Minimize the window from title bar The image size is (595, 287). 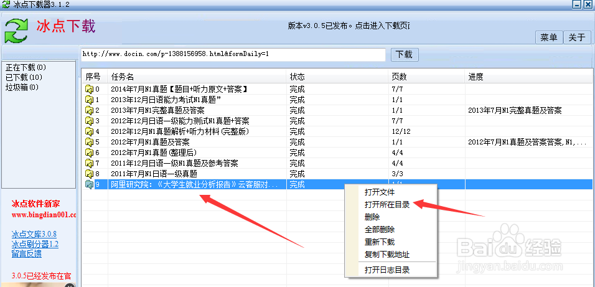[577, 5]
